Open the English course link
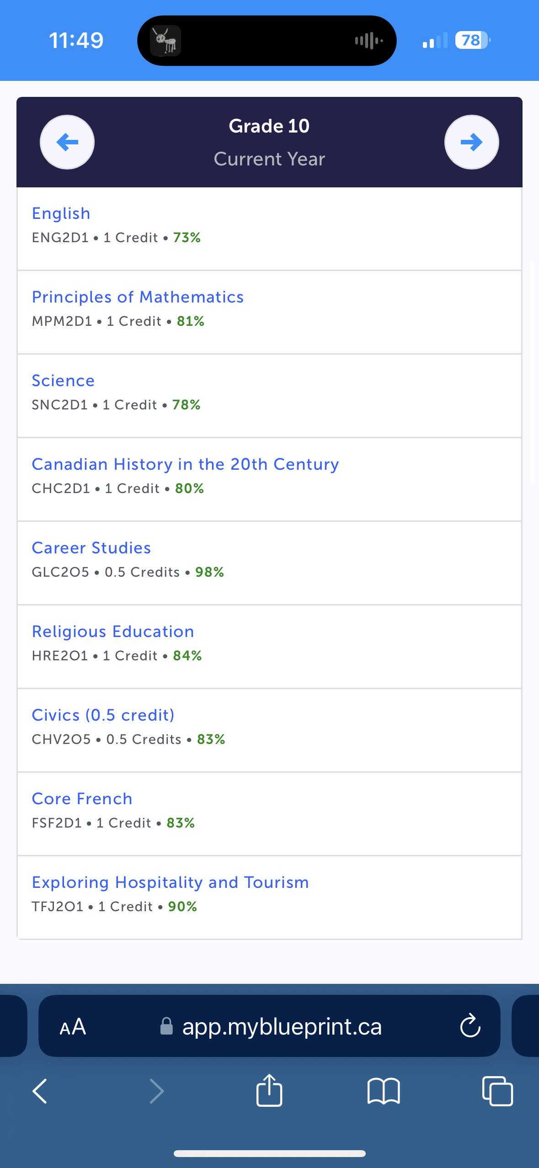This screenshot has width=539, height=1168. [x=61, y=213]
